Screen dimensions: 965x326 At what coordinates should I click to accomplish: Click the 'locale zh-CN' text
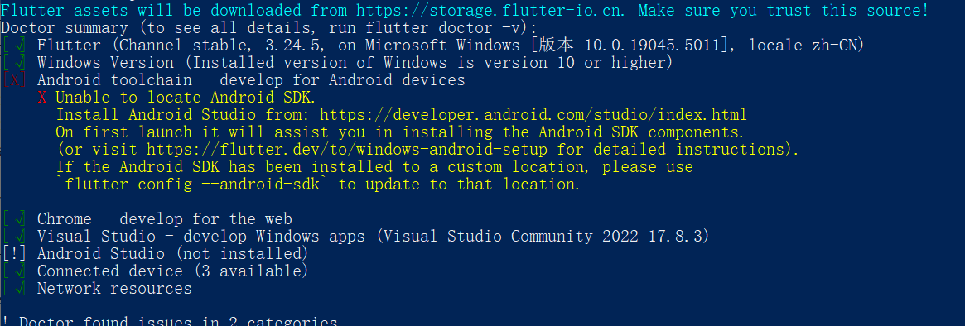coord(801,46)
